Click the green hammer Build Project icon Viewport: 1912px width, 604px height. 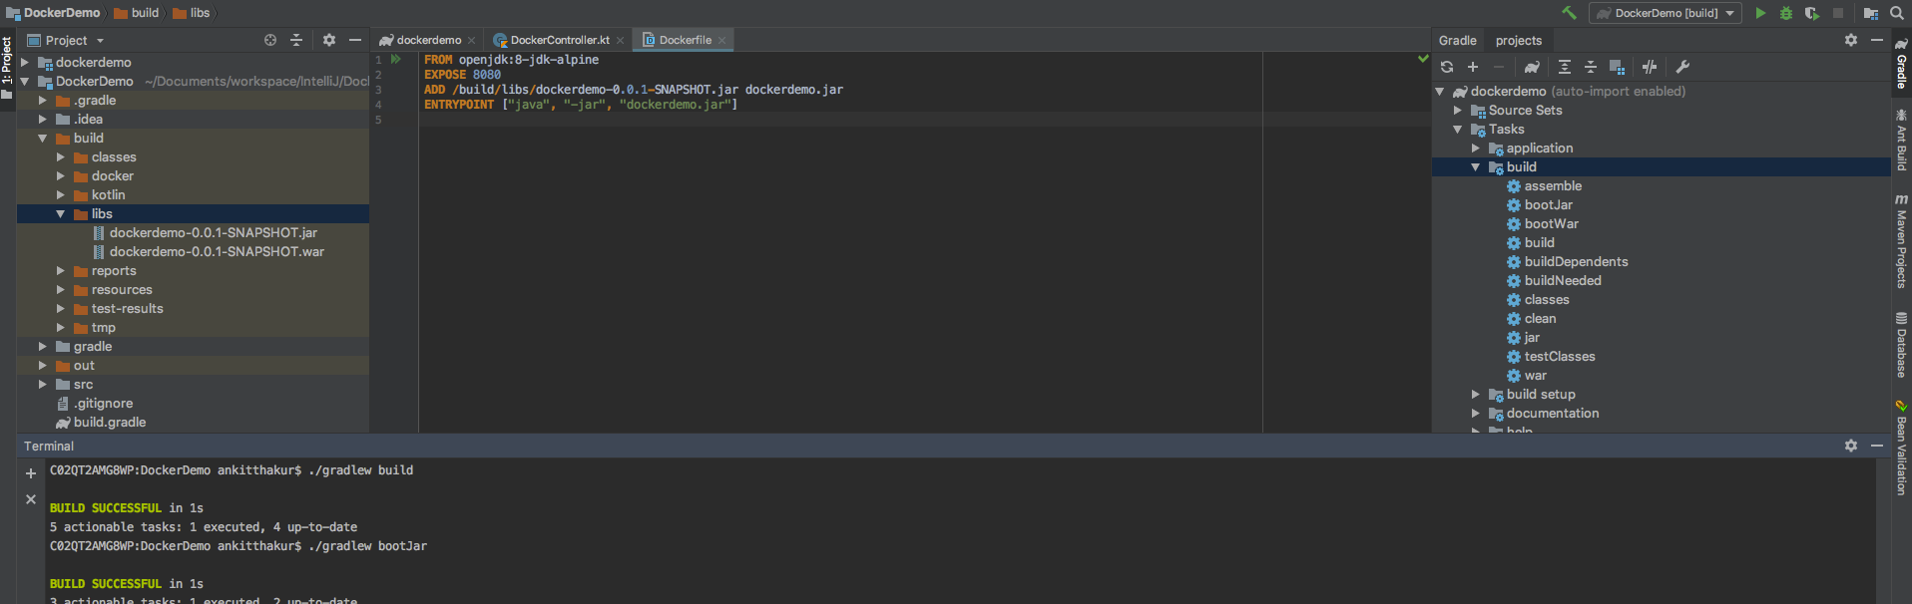[1570, 13]
